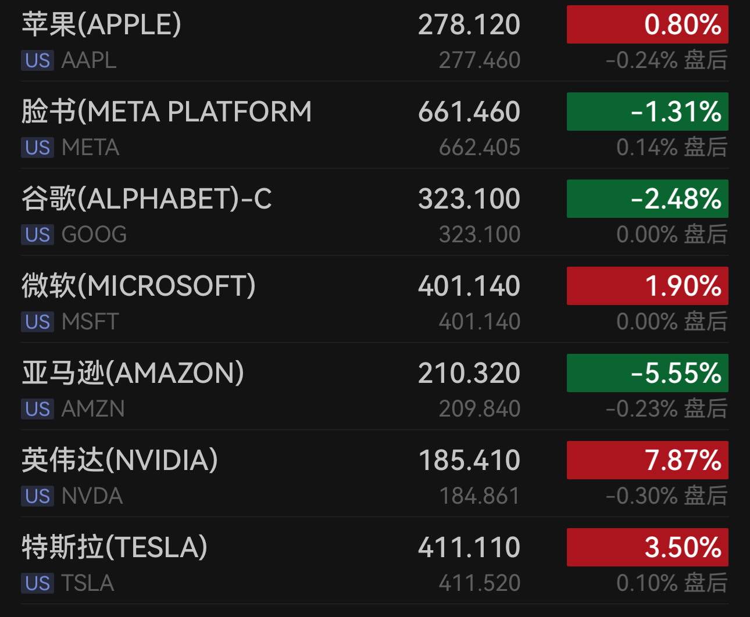Click the US market badge beside AMZN

click(37, 409)
